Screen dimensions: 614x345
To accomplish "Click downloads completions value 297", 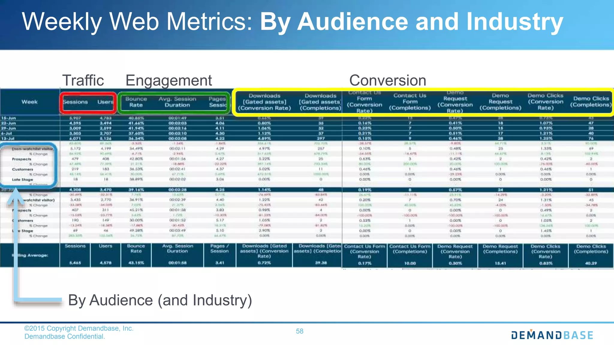I will pos(321,138).
